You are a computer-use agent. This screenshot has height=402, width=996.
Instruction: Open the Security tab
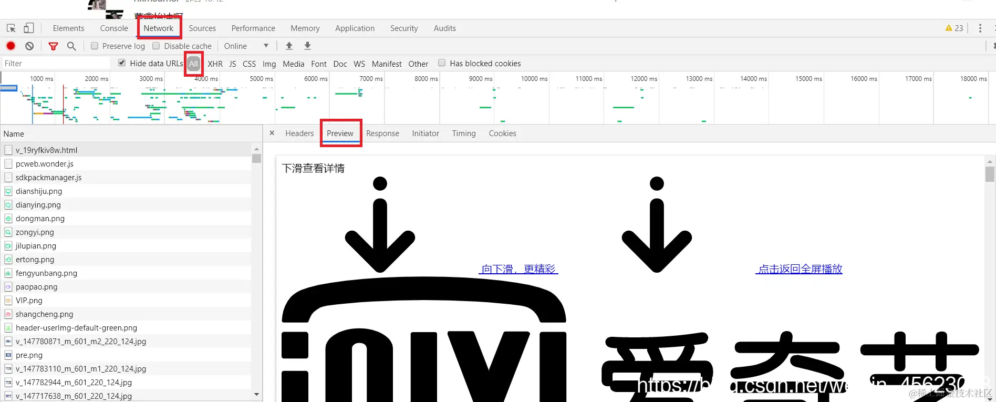click(404, 28)
